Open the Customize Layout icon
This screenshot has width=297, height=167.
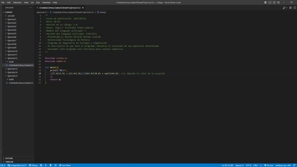[278, 2]
